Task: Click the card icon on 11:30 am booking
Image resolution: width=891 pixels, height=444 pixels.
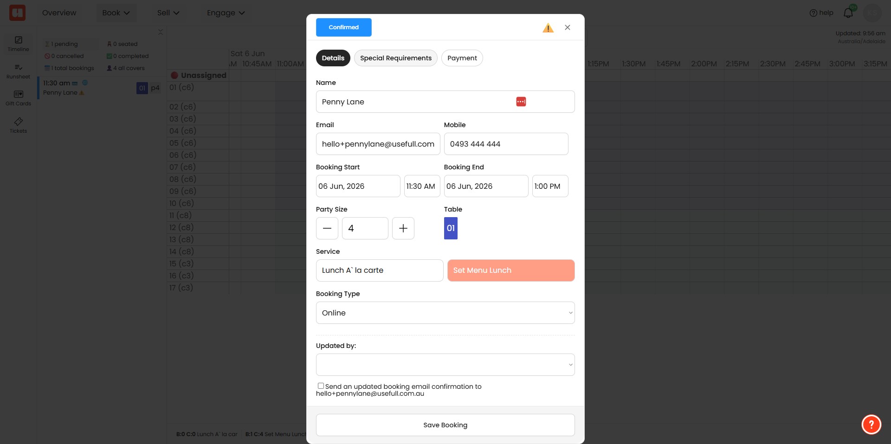Action: coord(75,84)
